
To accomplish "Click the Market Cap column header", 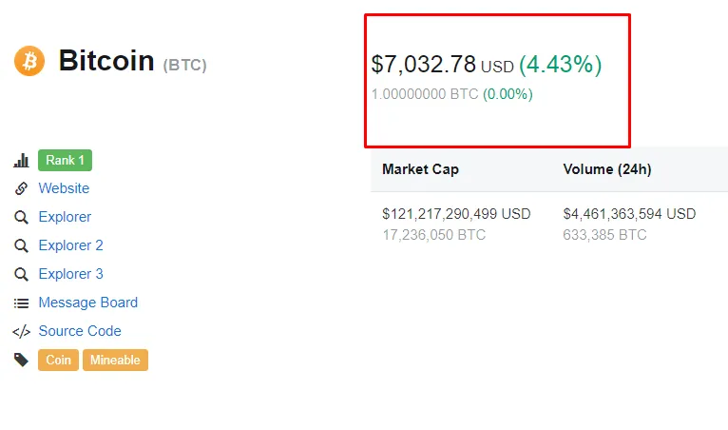I will pyautogui.click(x=420, y=169).
